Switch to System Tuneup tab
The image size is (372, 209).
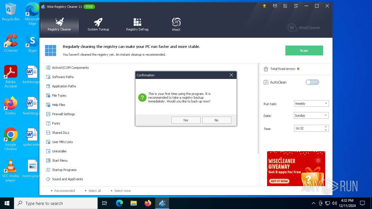pyautogui.click(x=98, y=24)
